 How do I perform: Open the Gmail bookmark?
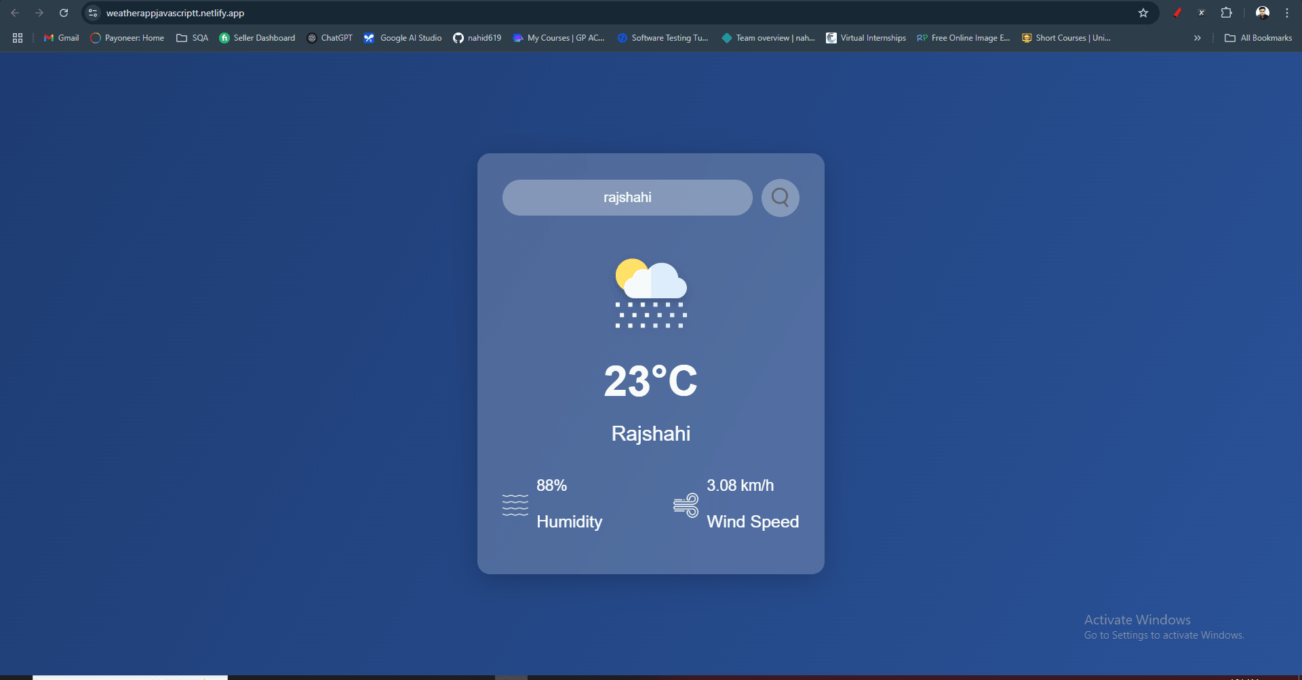point(60,38)
